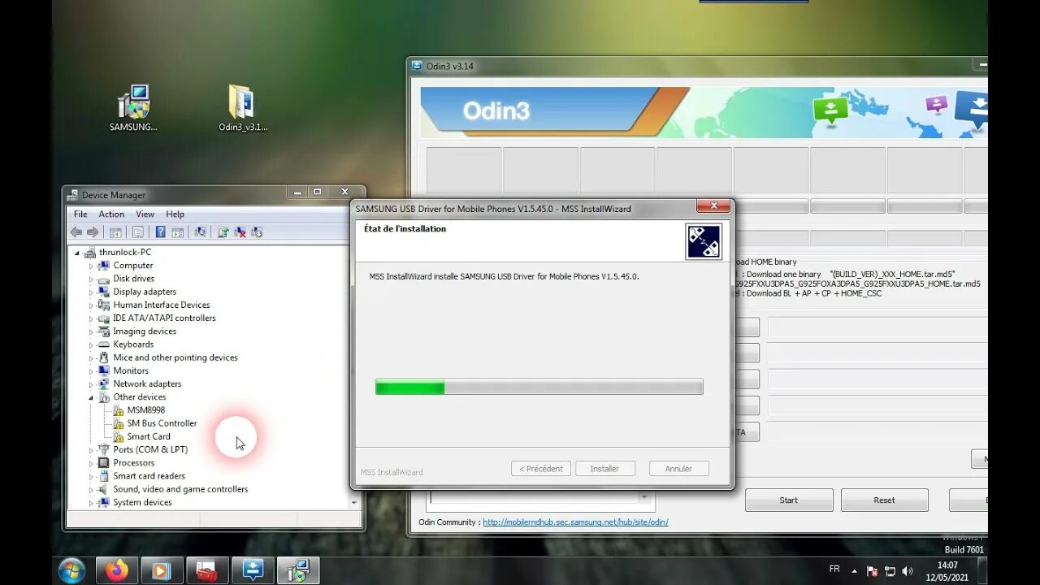The image size is (1040, 585).
Task: Open the red toolbox taskbar app
Action: (x=206, y=570)
